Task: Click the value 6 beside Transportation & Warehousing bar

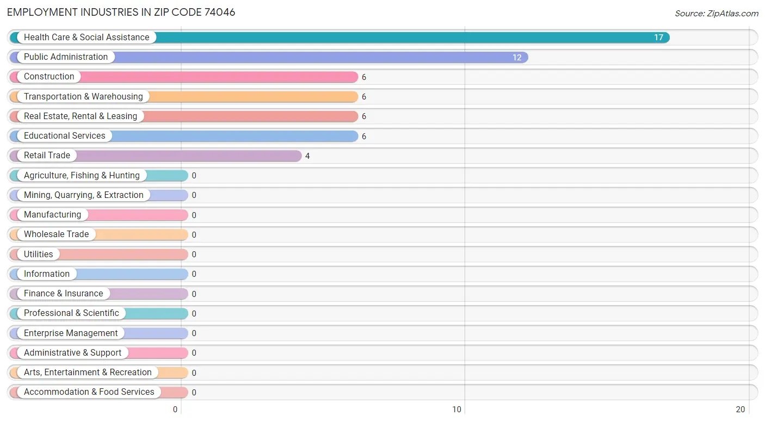Action: (364, 97)
